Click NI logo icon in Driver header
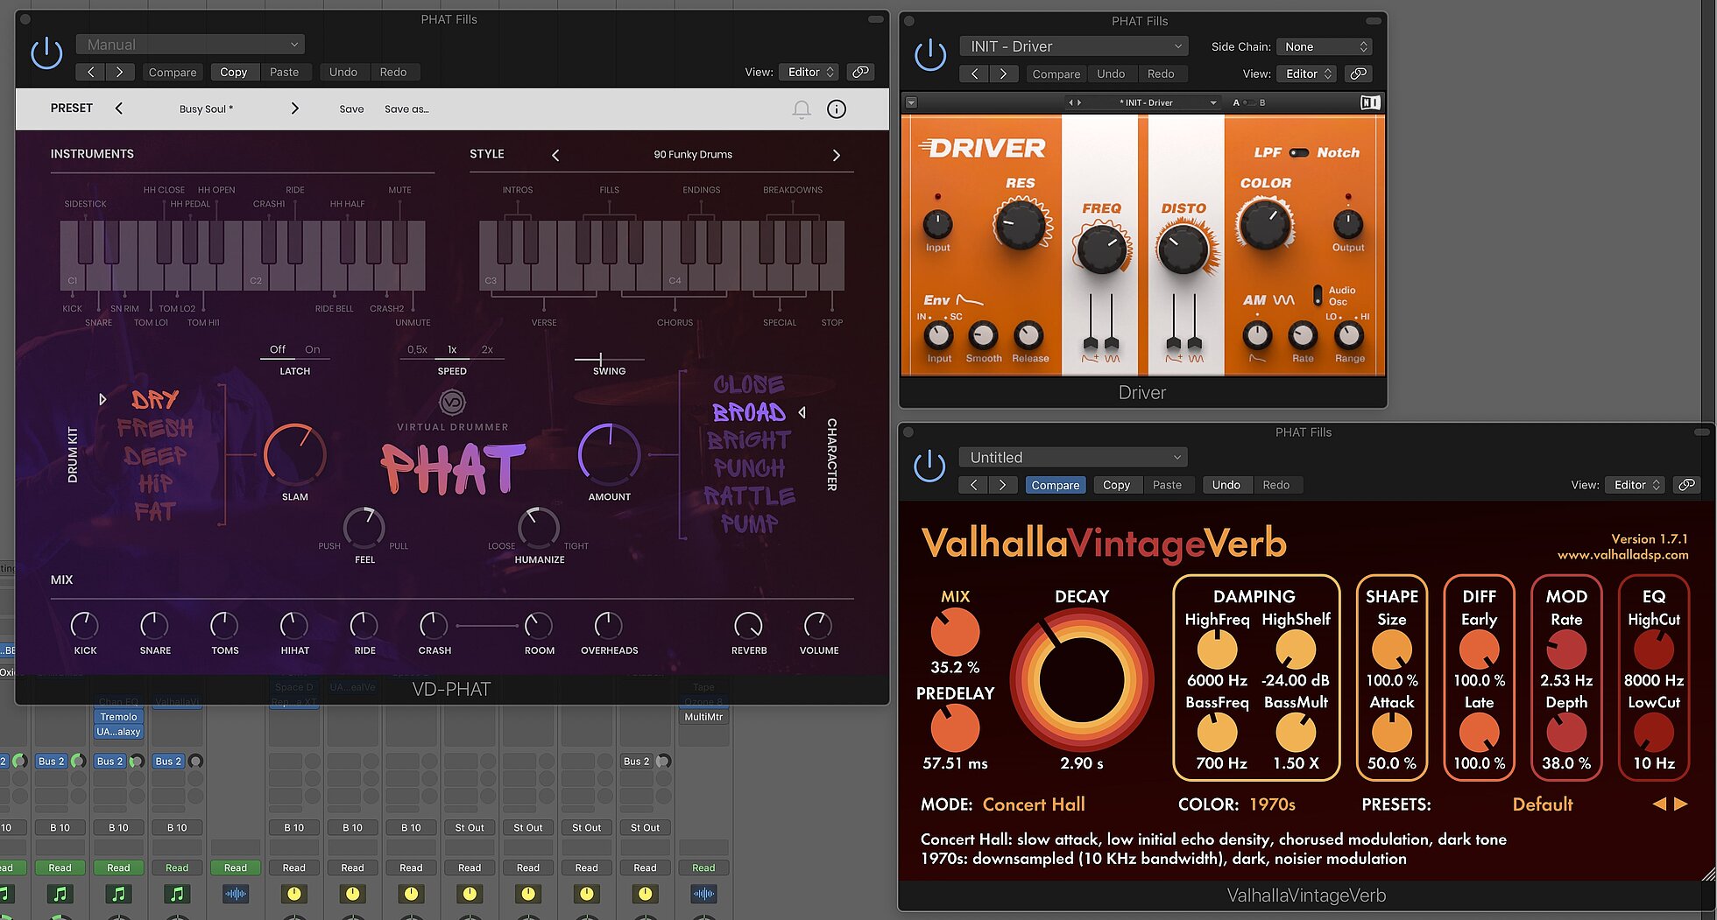Screen dimensions: 1717x920 pos(1370,102)
